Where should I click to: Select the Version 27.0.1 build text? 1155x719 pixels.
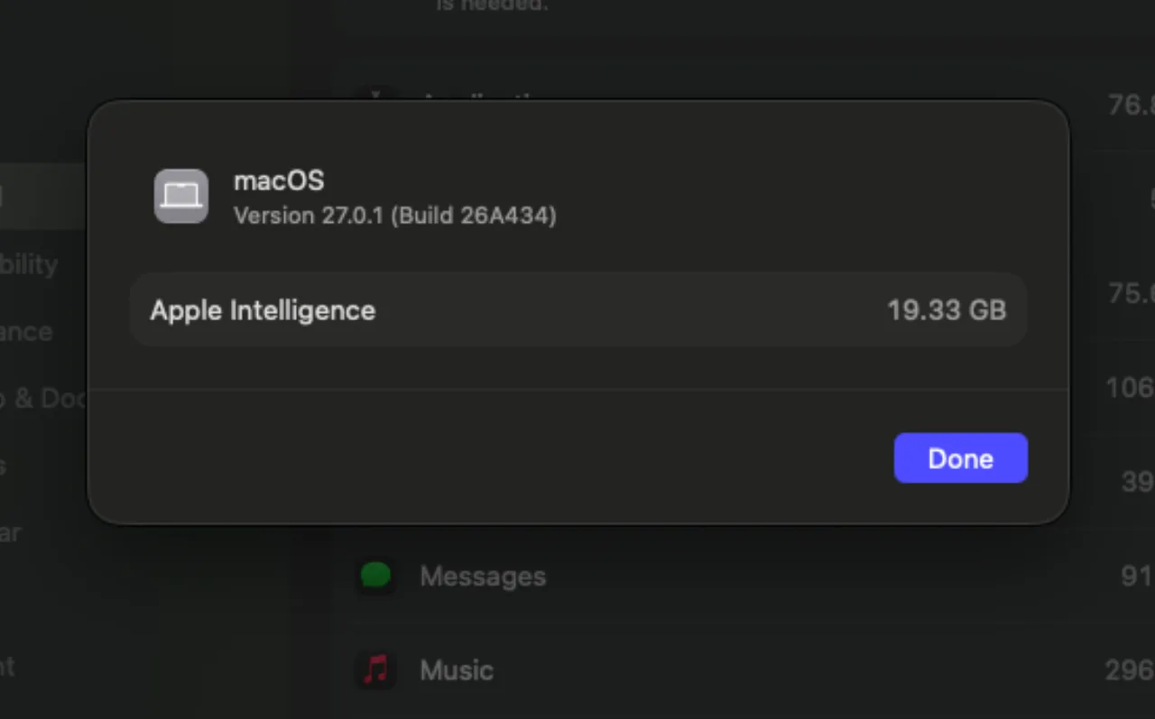[x=395, y=216]
